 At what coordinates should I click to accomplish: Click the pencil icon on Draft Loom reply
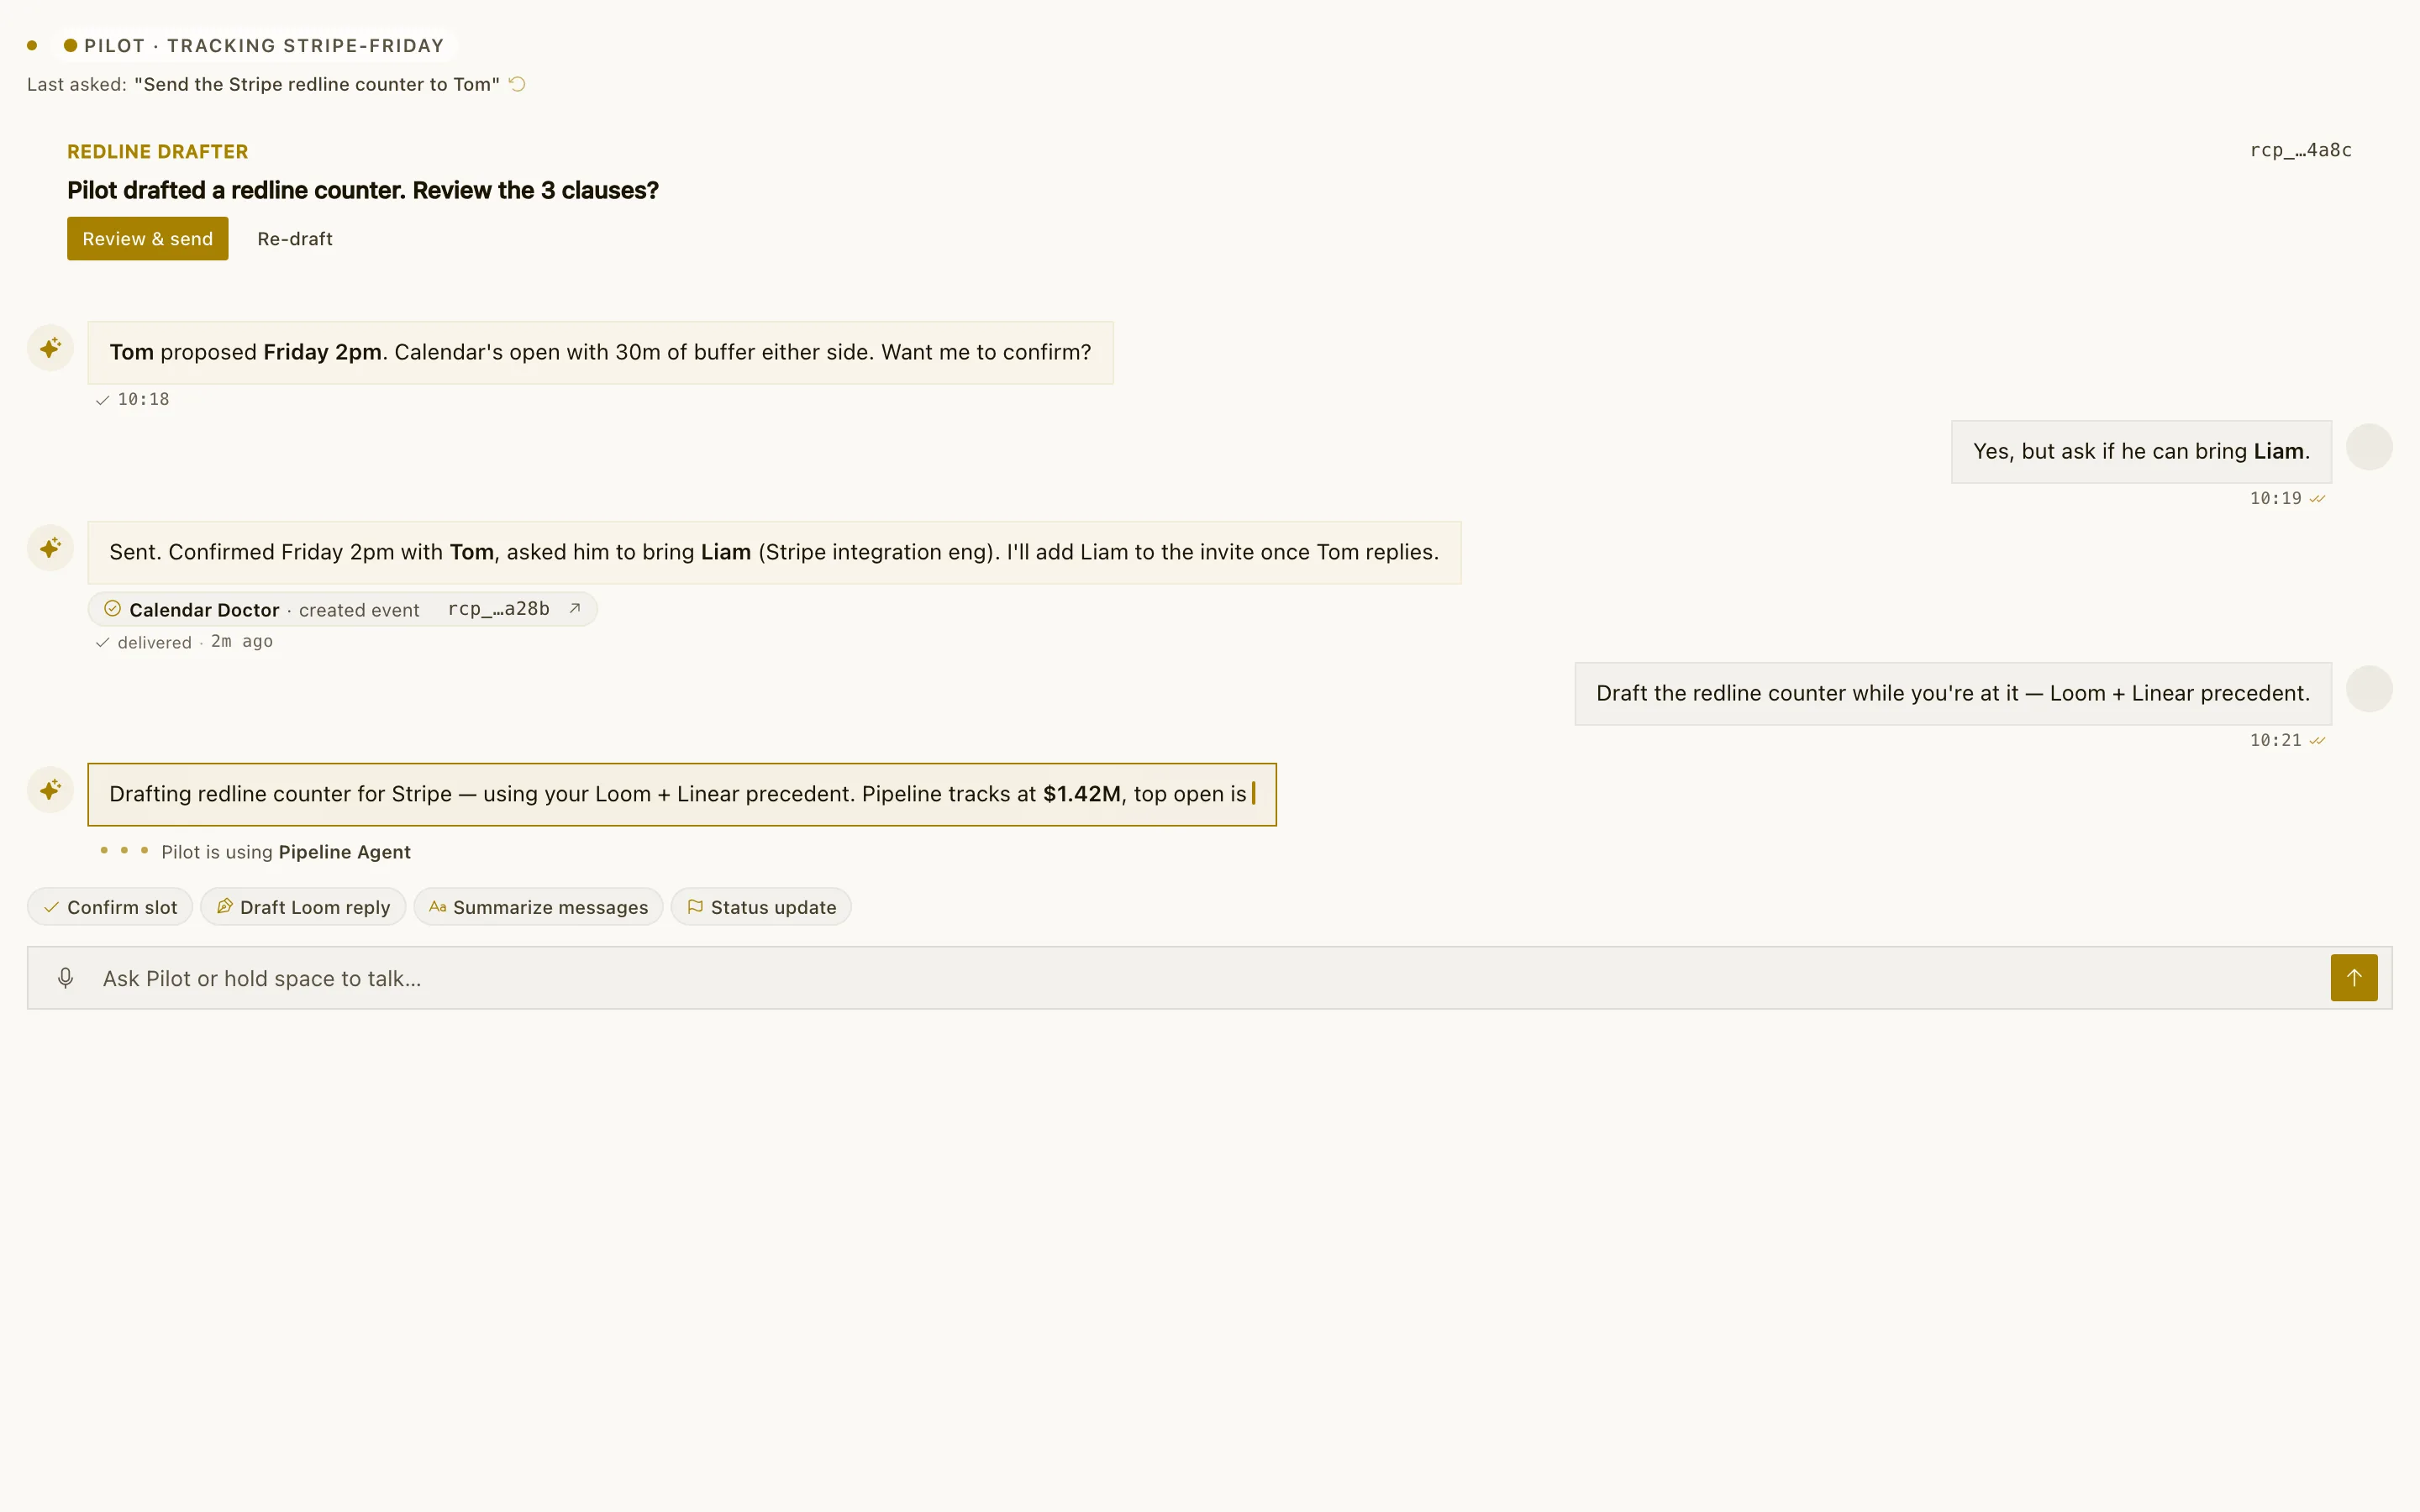coord(225,906)
